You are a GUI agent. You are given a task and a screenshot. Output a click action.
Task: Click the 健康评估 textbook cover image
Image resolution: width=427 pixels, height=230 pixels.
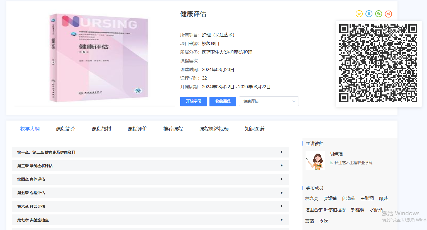99,58
